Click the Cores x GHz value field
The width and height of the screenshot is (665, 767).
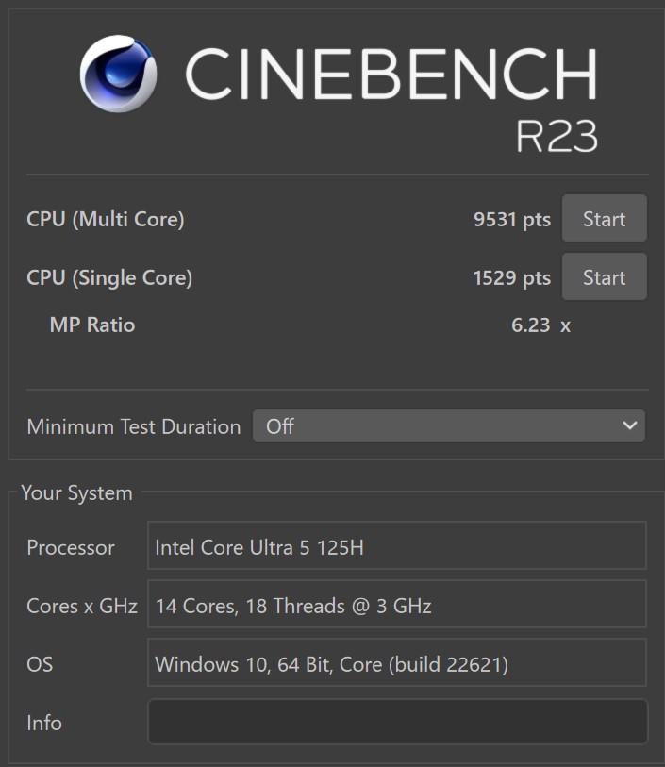coord(397,605)
